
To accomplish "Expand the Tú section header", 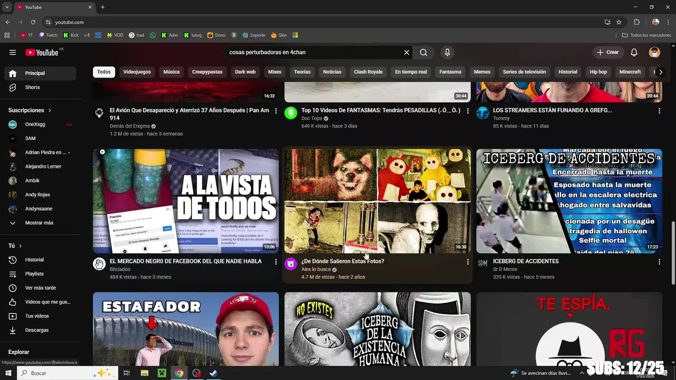I will point(15,246).
